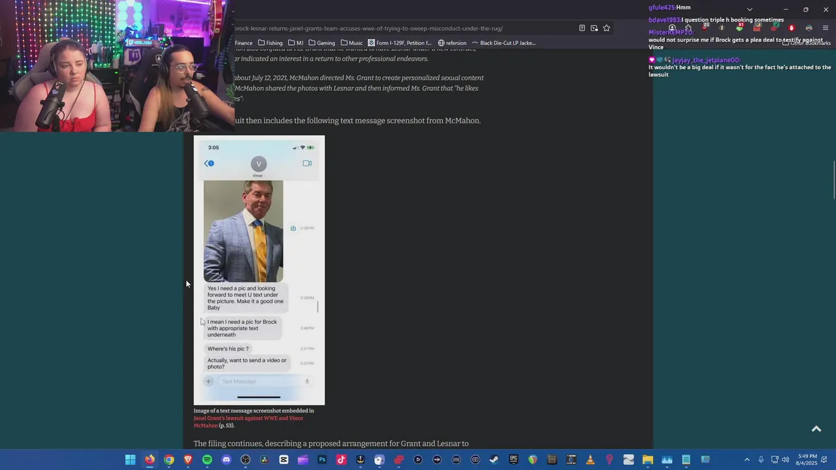Bookmark this page with the star
Viewport: 836px width, 470px height.
tap(606, 28)
